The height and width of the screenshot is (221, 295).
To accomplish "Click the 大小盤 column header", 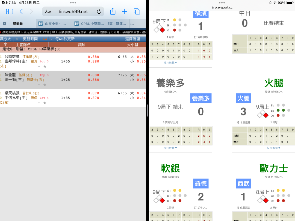I will [132, 45].
